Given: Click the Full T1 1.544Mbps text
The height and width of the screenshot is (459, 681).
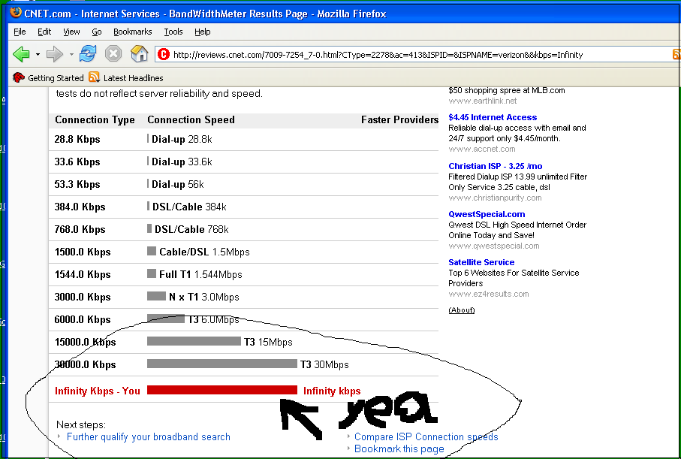Looking at the screenshot, I should coord(200,275).
